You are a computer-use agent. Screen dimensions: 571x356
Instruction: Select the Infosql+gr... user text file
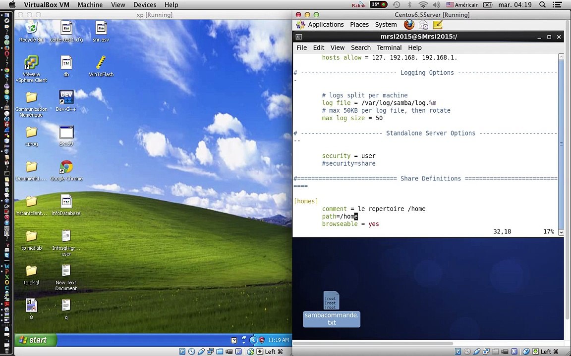tap(66, 243)
